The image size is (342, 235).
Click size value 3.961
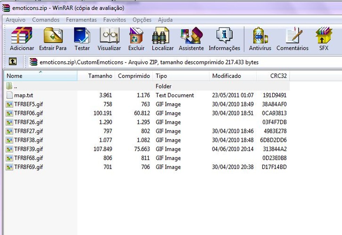[x=106, y=95]
